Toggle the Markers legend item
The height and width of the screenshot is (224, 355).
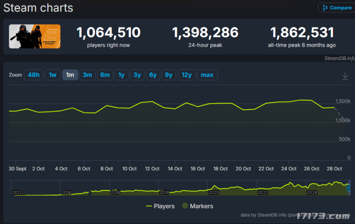[x=197, y=206]
